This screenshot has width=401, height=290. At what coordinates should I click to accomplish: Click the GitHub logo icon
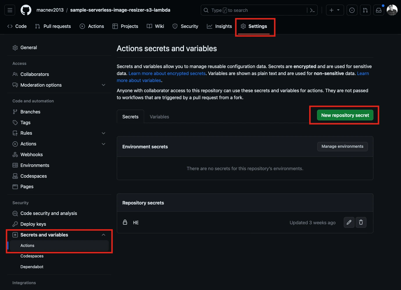point(26,10)
